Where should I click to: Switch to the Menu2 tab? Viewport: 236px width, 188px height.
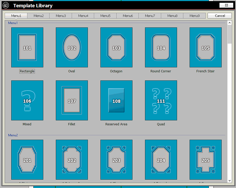pos(39,16)
